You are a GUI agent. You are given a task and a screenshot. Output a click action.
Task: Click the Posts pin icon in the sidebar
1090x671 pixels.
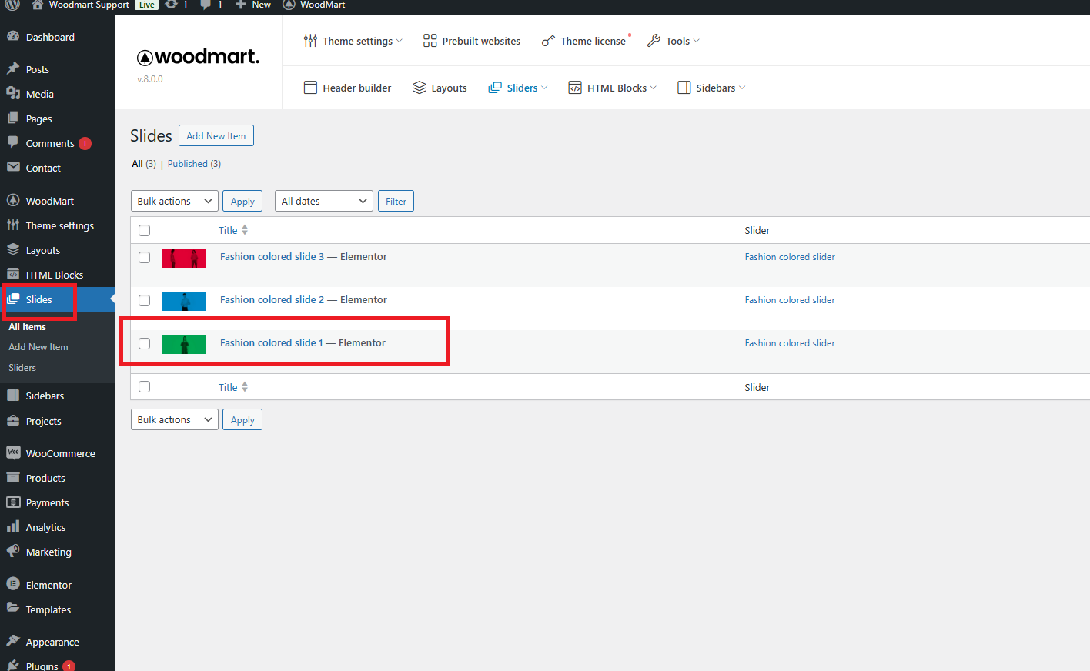(13, 68)
